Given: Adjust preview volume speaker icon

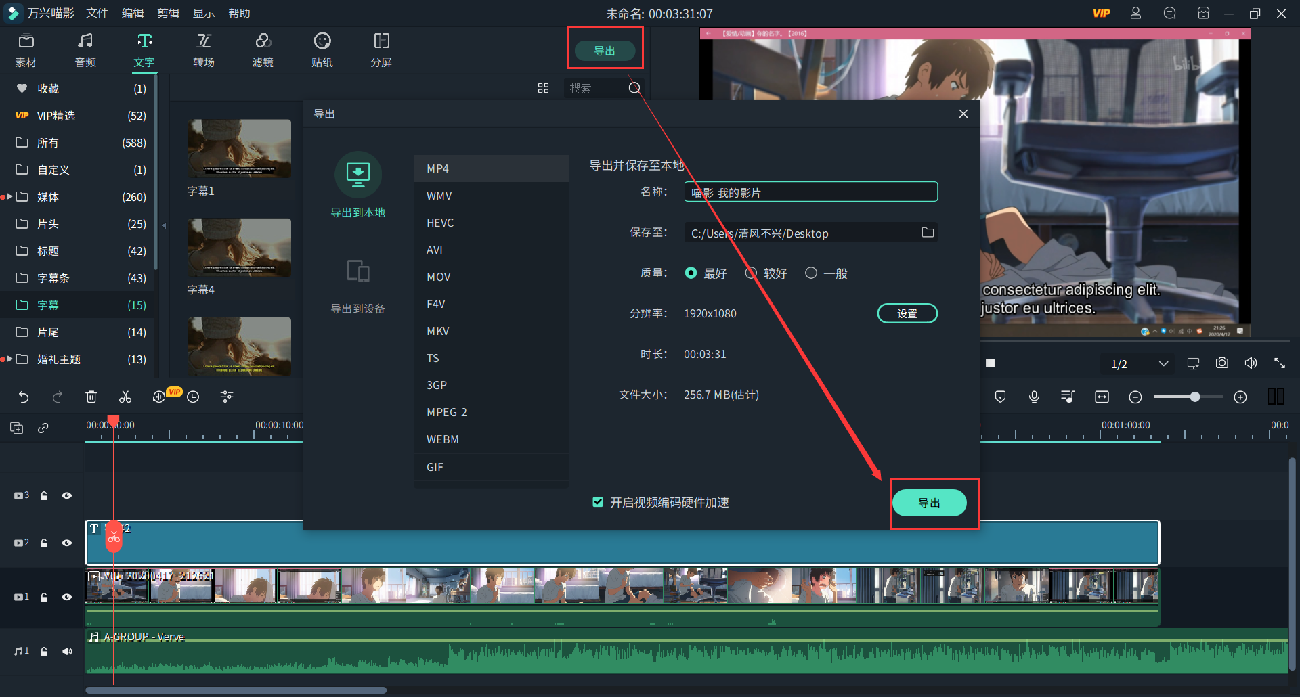Looking at the screenshot, I should pyautogui.click(x=1251, y=363).
